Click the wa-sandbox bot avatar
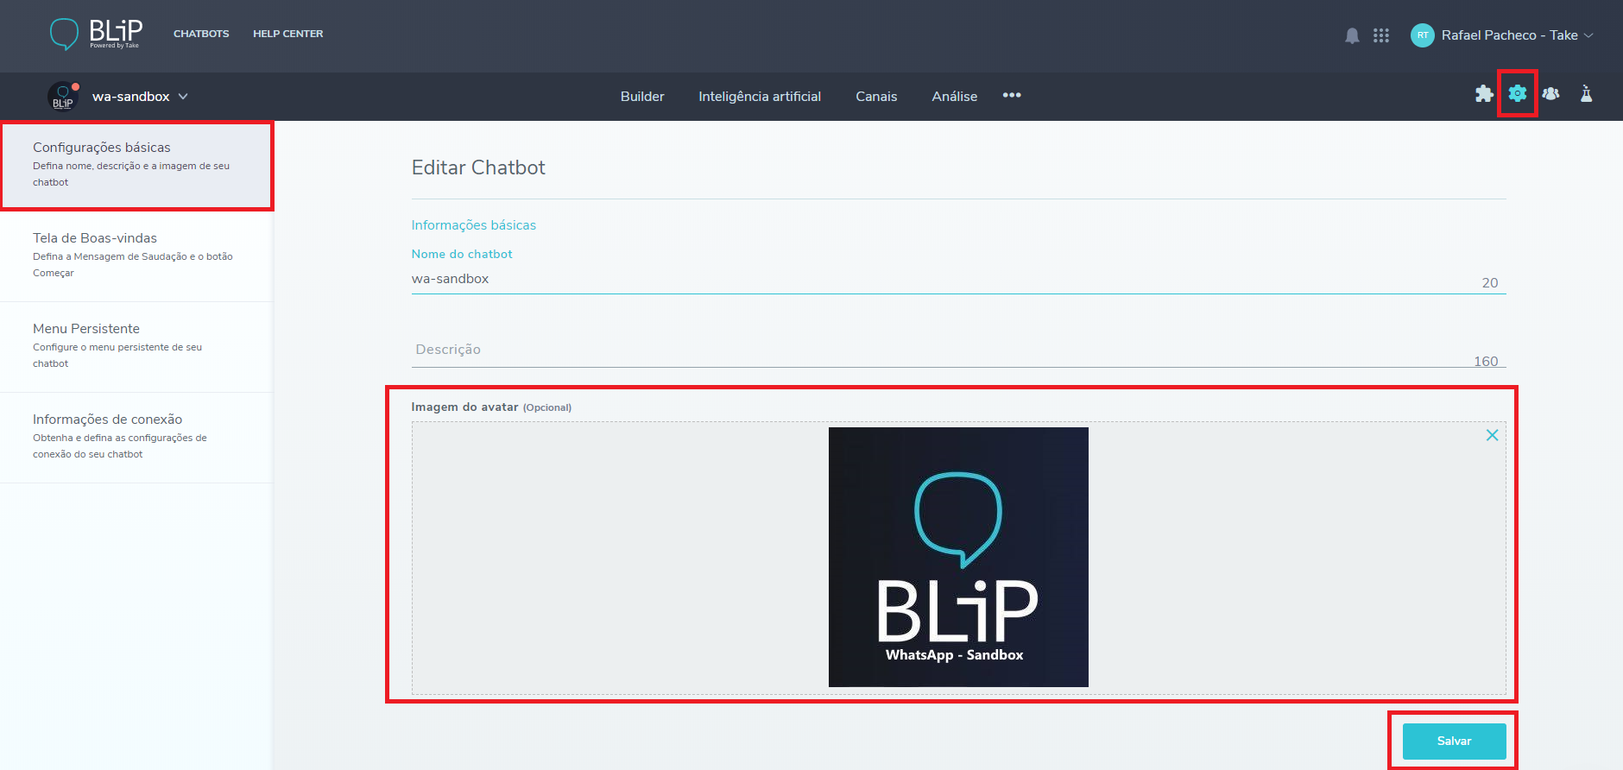 [x=63, y=97]
